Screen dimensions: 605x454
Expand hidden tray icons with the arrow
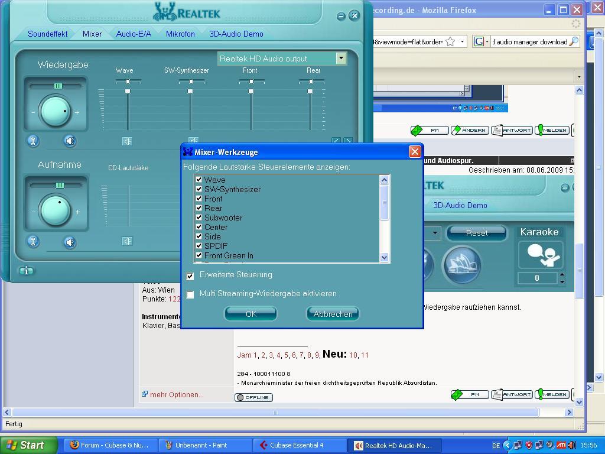point(508,445)
